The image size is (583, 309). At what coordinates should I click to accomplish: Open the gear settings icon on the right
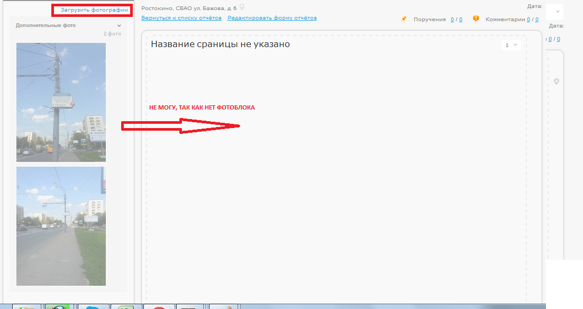click(556, 81)
